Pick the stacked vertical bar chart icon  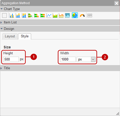click(x=18, y=15)
